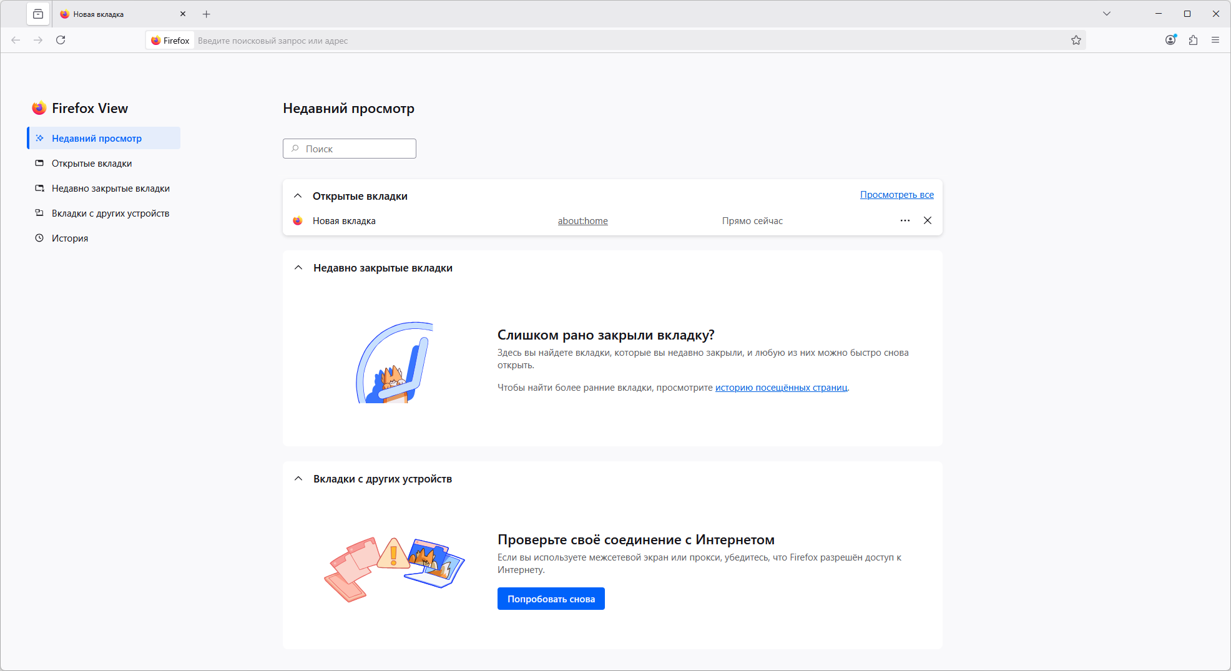Open more options for Новая вкладка row
Image resolution: width=1231 pixels, height=671 pixels.
pyautogui.click(x=905, y=220)
